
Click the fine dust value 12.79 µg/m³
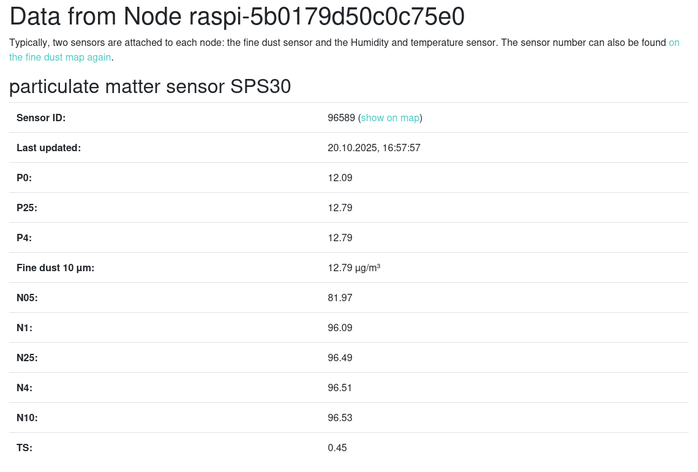click(354, 268)
